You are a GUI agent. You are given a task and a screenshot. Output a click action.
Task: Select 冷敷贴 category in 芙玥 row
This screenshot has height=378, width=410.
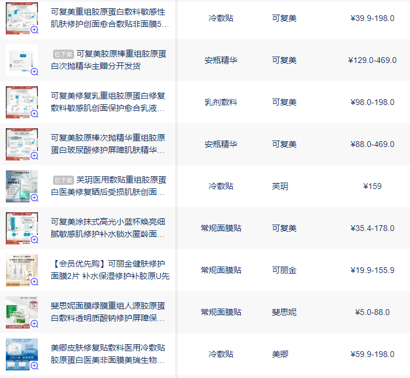click(221, 186)
